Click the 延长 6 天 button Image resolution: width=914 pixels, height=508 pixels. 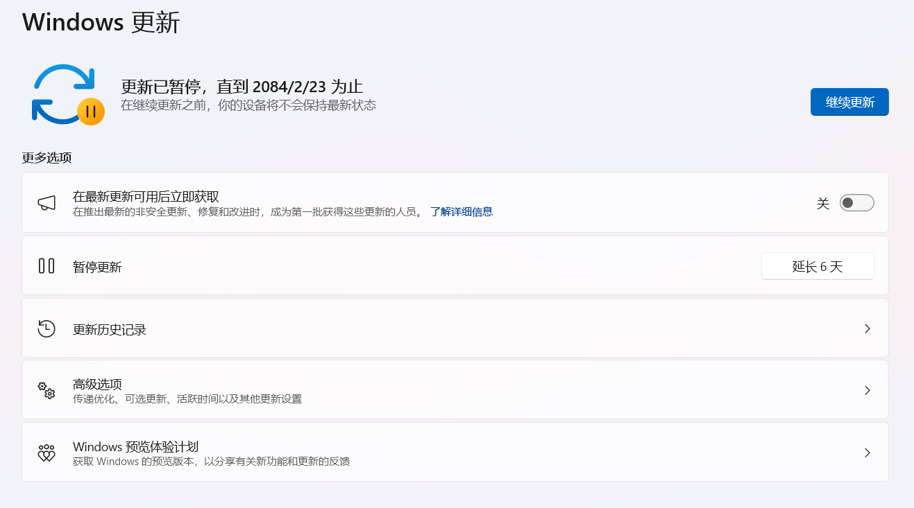coord(818,266)
